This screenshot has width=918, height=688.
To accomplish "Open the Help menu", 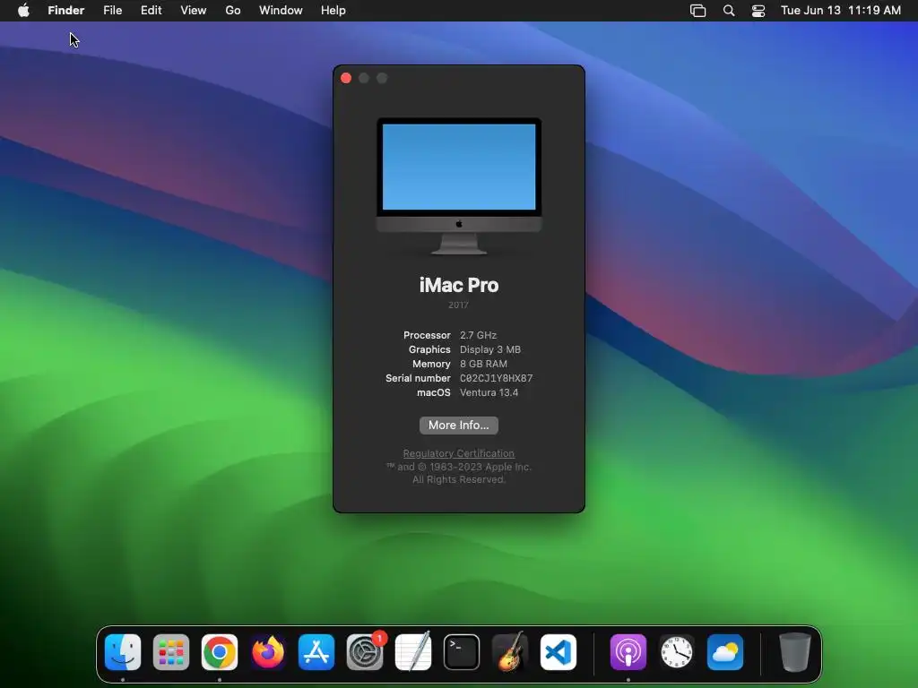I will click(333, 11).
